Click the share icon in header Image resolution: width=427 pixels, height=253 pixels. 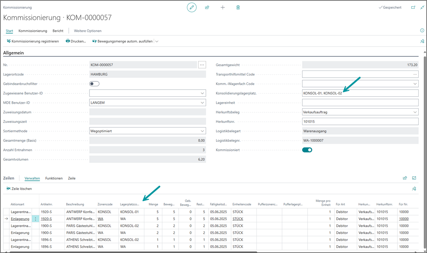point(207,7)
